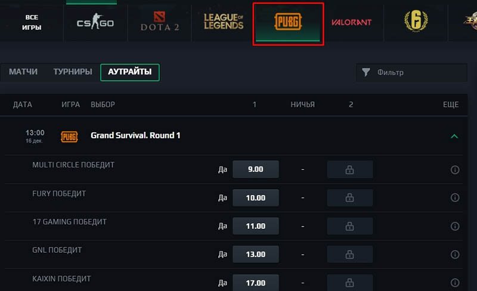Screen dimensions: 477x291
Task: Select the Rainbow Six Siege icon
Action: (416, 21)
